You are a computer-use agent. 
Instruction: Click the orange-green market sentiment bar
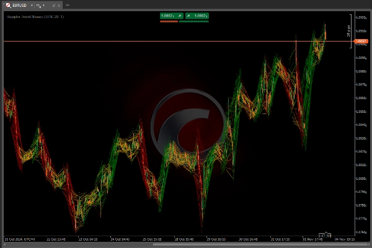(x=184, y=22)
